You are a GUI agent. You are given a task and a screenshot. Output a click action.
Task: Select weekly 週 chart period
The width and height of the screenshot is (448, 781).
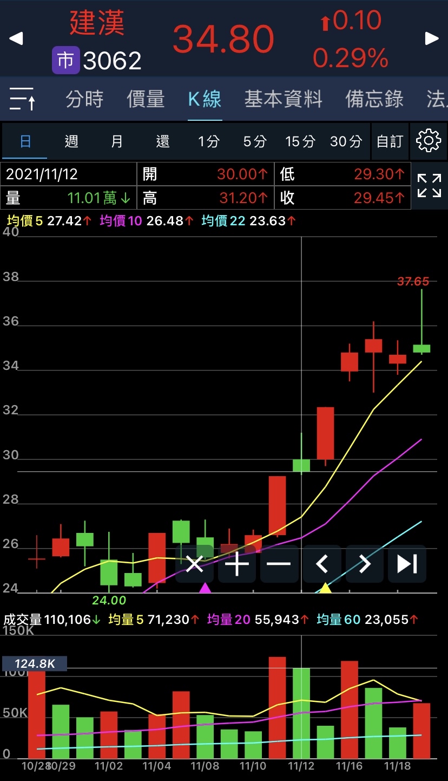[71, 141]
